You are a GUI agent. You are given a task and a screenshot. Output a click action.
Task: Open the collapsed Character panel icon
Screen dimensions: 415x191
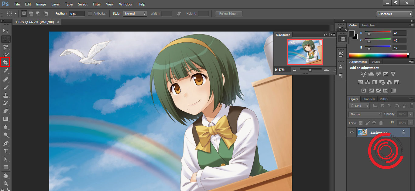click(x=341, y=67)
